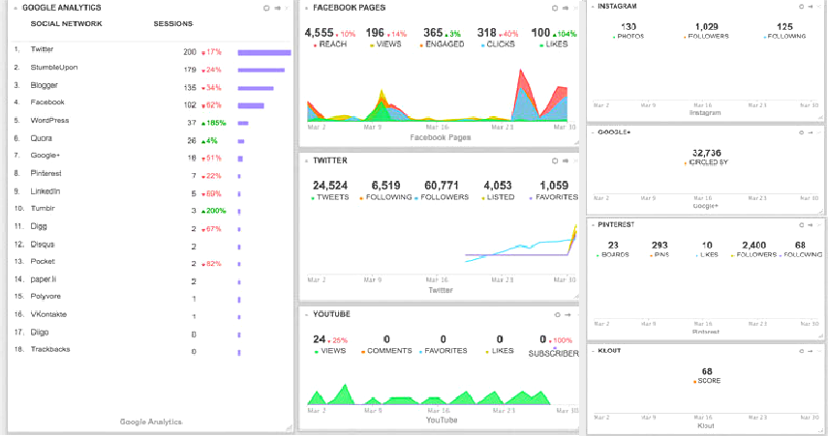This screenshot has height=436, width=828.
Task: Collapse the Instagram widget
Action: pos(593,7)
